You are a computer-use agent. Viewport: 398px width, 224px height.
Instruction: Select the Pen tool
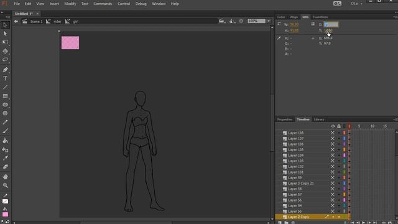(x=5, y=70)
